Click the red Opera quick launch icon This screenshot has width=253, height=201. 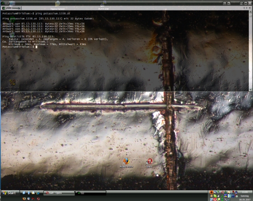click(38, 199)
